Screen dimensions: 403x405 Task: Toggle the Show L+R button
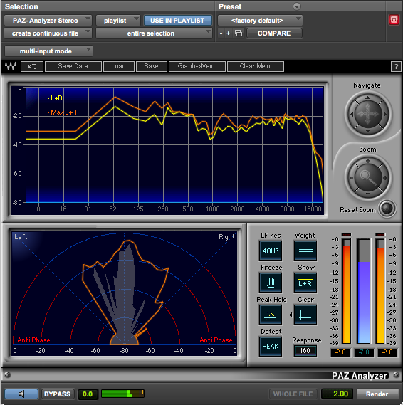click(305, 283)
